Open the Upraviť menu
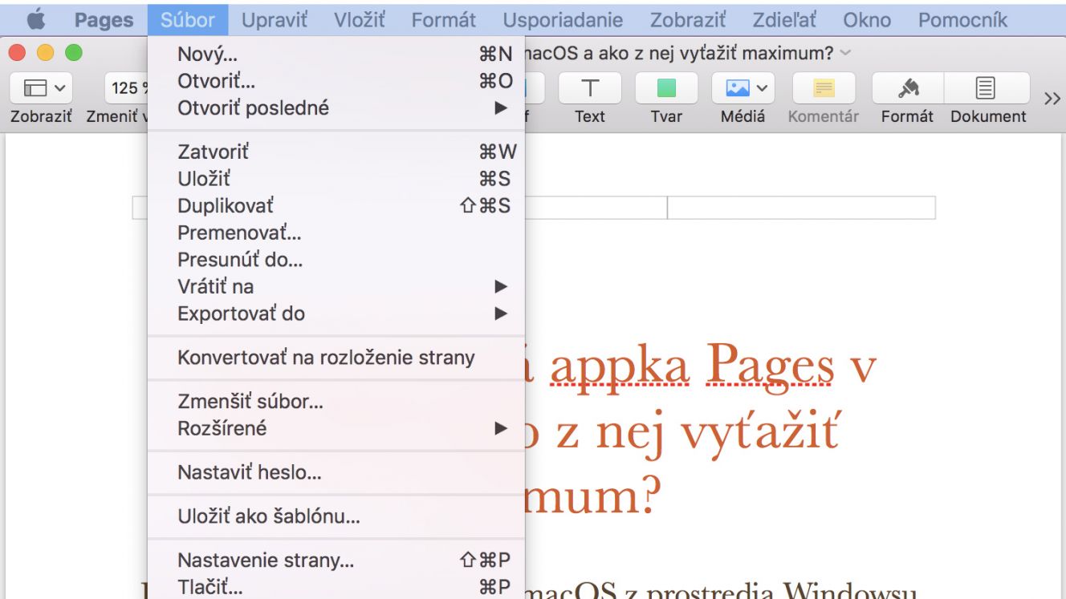The height and width of the screenshot is (599, 1066). tap(275, 19)
